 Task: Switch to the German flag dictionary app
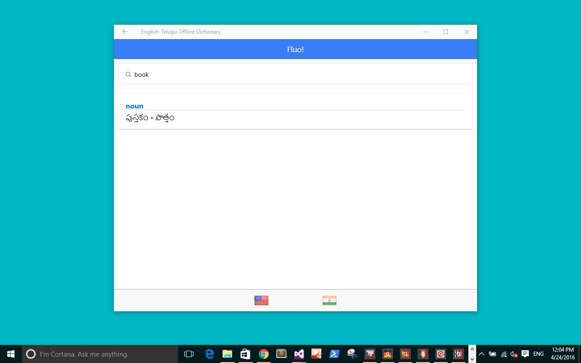point(388,354)
